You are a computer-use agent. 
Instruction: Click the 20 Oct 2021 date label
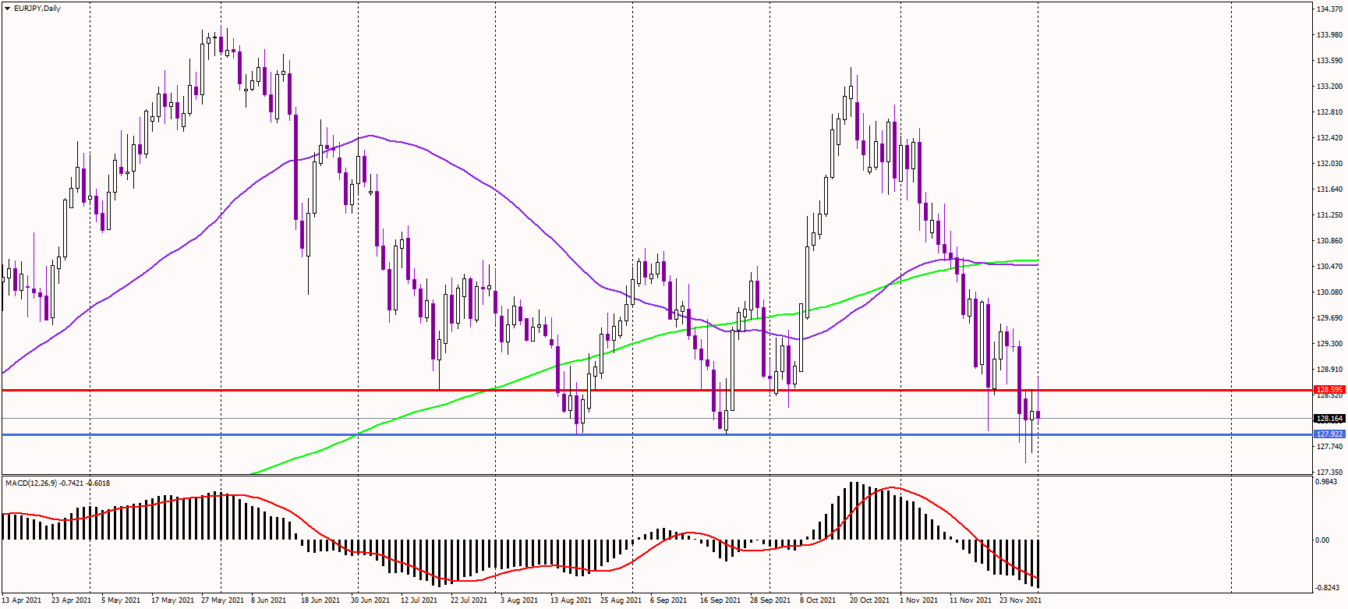pyautogui.click(x=869, y=600)
